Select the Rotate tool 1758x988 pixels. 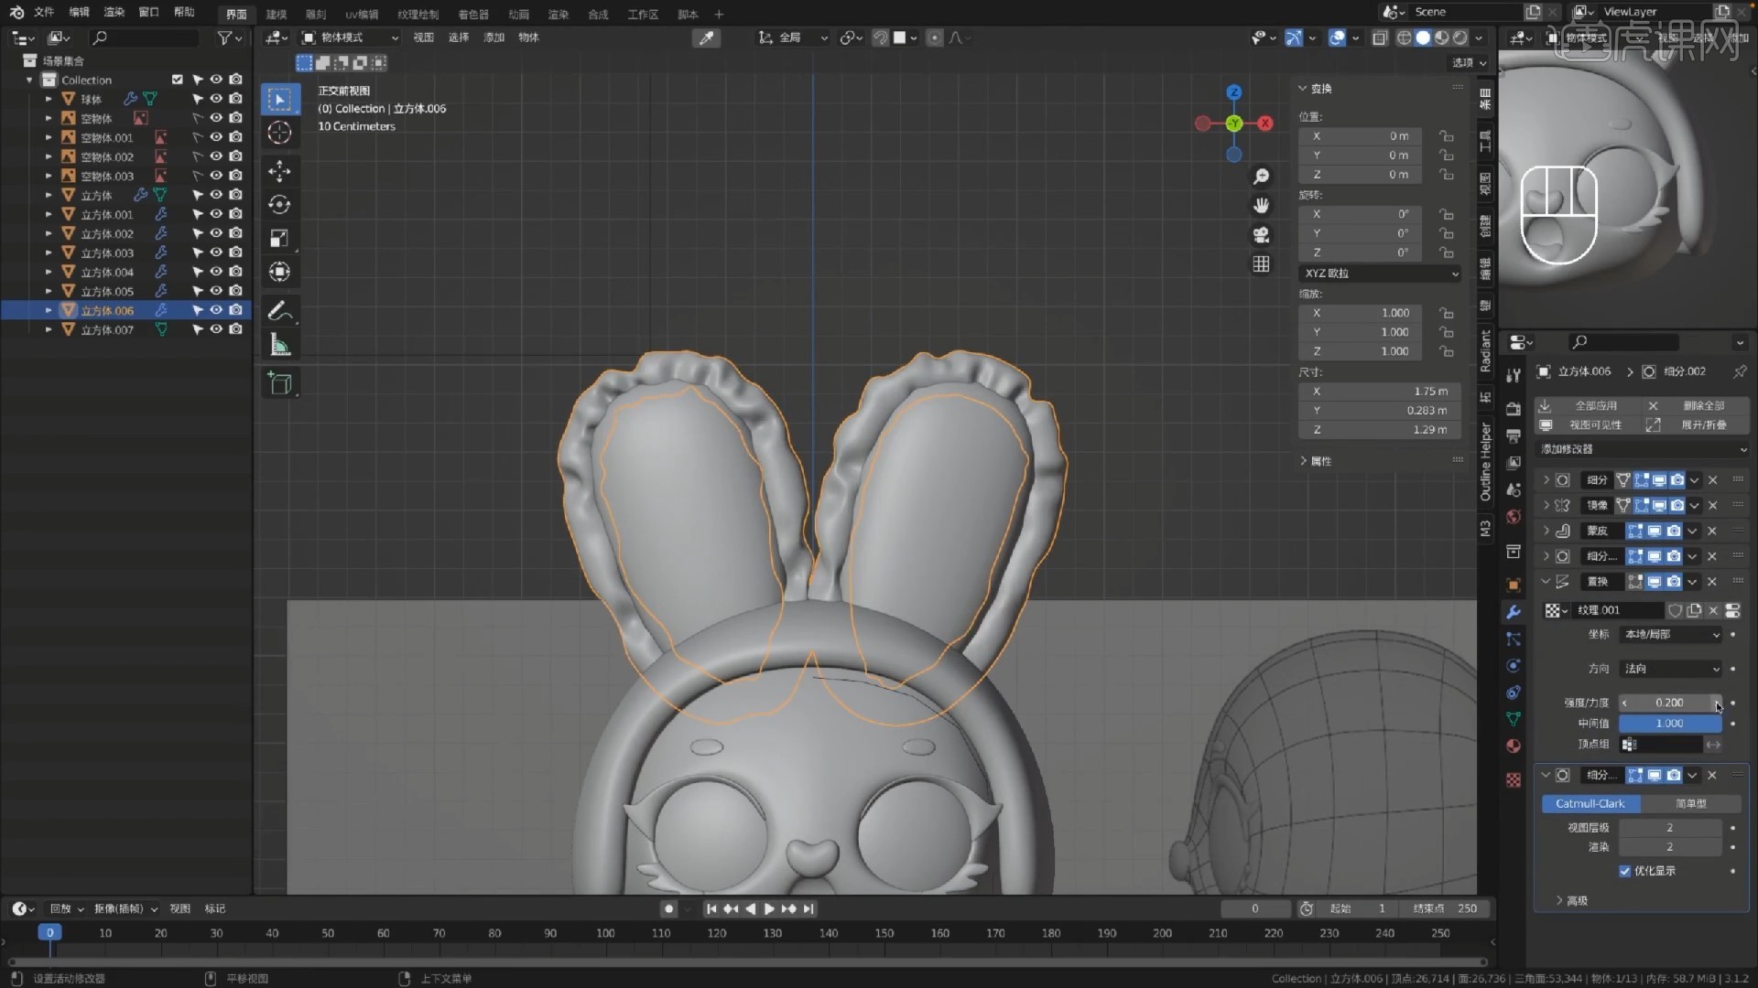point(280,204)
